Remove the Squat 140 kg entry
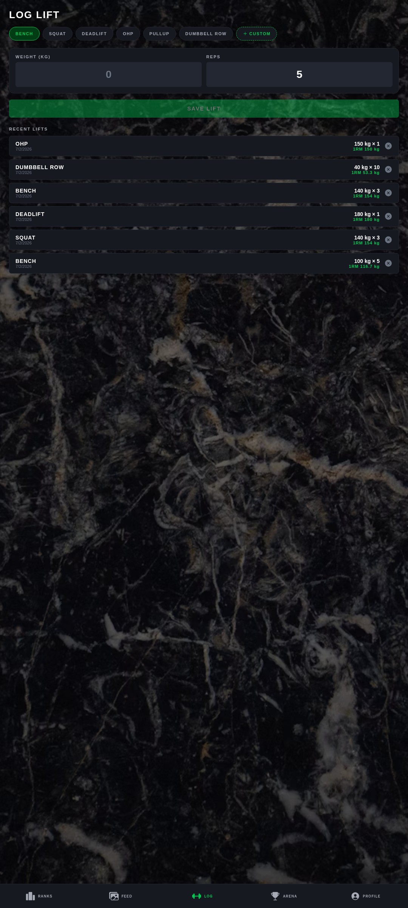Viewport: 408px width, 908px height. [388, 240]
